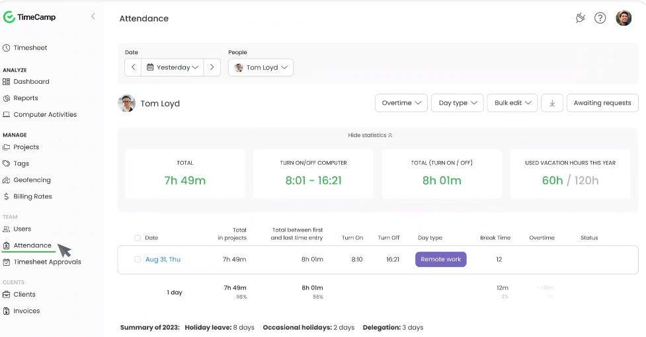Open the Bulk edit dropdown
Viewport: 646px width, 337px height.
coord(512,103)
